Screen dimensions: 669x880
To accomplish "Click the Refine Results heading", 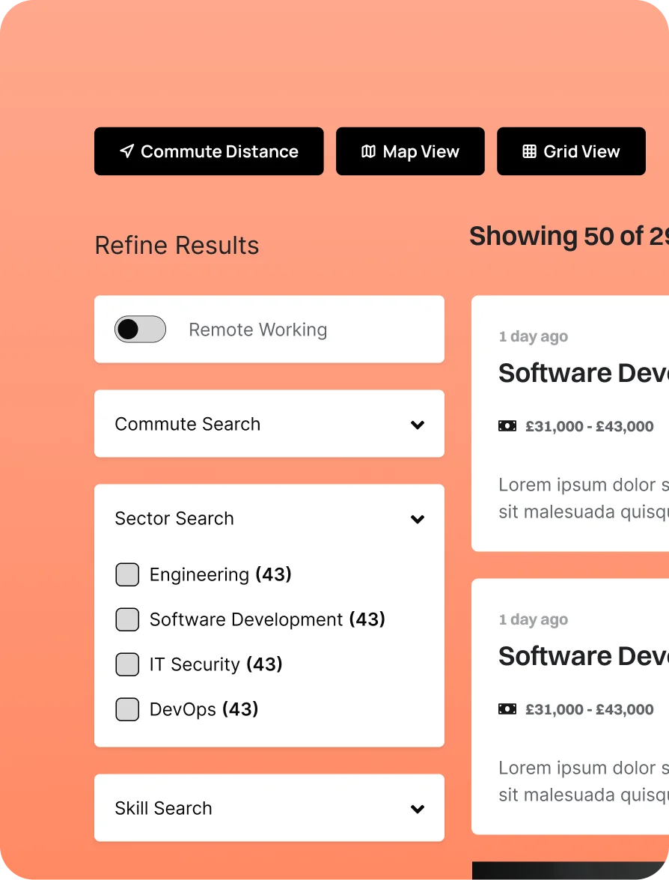I will tap(177, 246).
